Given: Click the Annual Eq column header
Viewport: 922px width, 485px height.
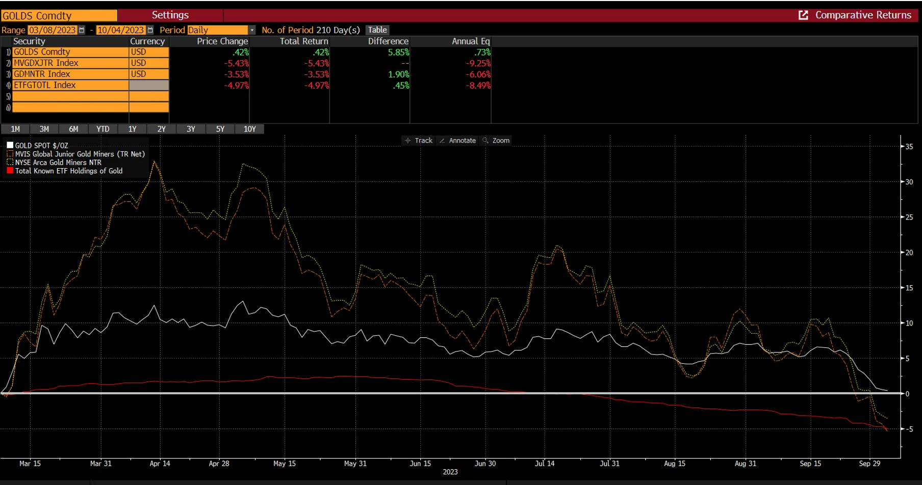Looking at the screenshot, I should [471, 41].
